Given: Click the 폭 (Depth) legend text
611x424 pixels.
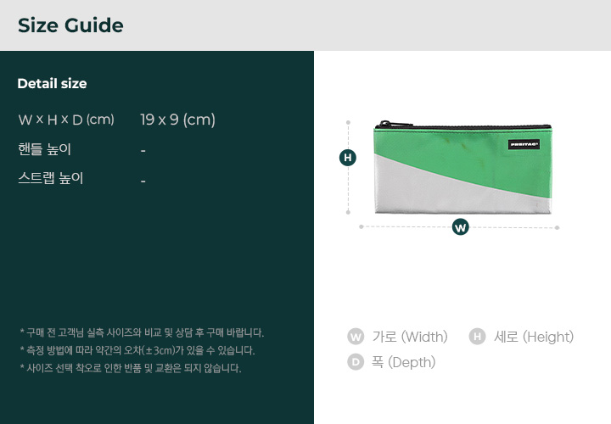Looking at the screenshot, I should 403,362.
